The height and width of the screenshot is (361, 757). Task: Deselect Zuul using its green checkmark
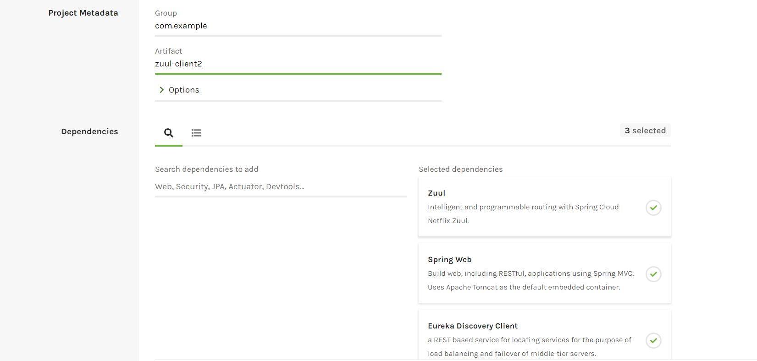[x=653, y=208]
